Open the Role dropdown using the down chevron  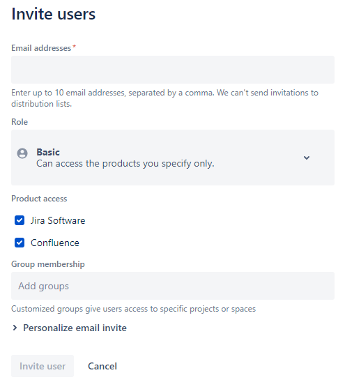[x=307, y=158]
